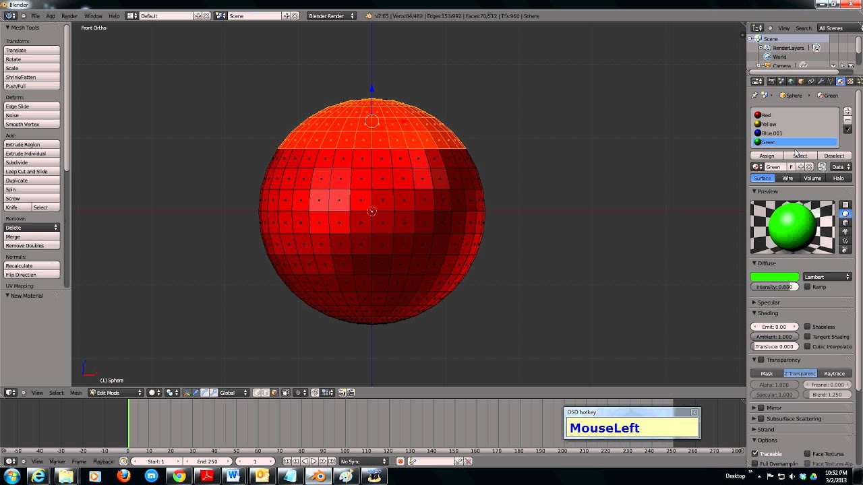Open the Modifiers wrench properties icon
Viewport: 863px width, 485px height.
click(x=821, y=82)
